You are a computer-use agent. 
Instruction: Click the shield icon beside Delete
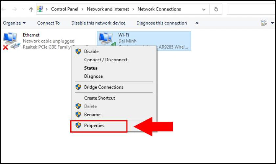pyautogui.click(x=78, y=106)
